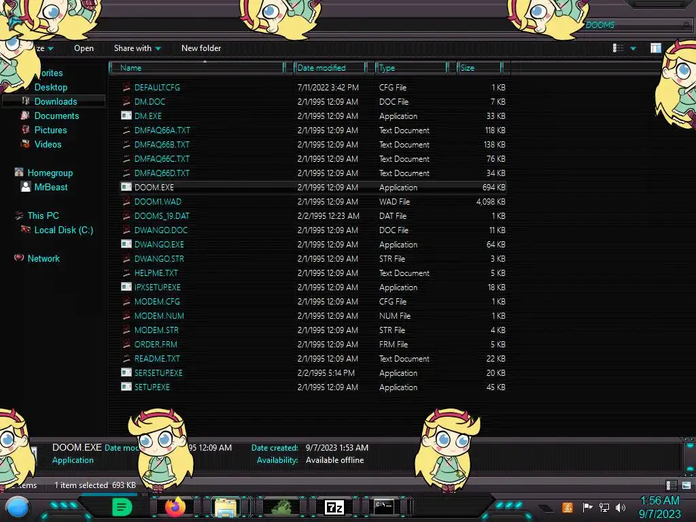This screenshot has height=522, width=696.
Task: Click the DOOM.EXE application file icon
Action: tap(126, 187)
